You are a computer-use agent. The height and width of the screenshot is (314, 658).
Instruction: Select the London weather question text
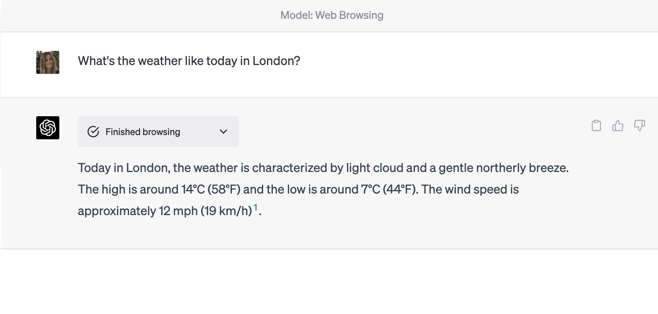click(x=189, y=61)
